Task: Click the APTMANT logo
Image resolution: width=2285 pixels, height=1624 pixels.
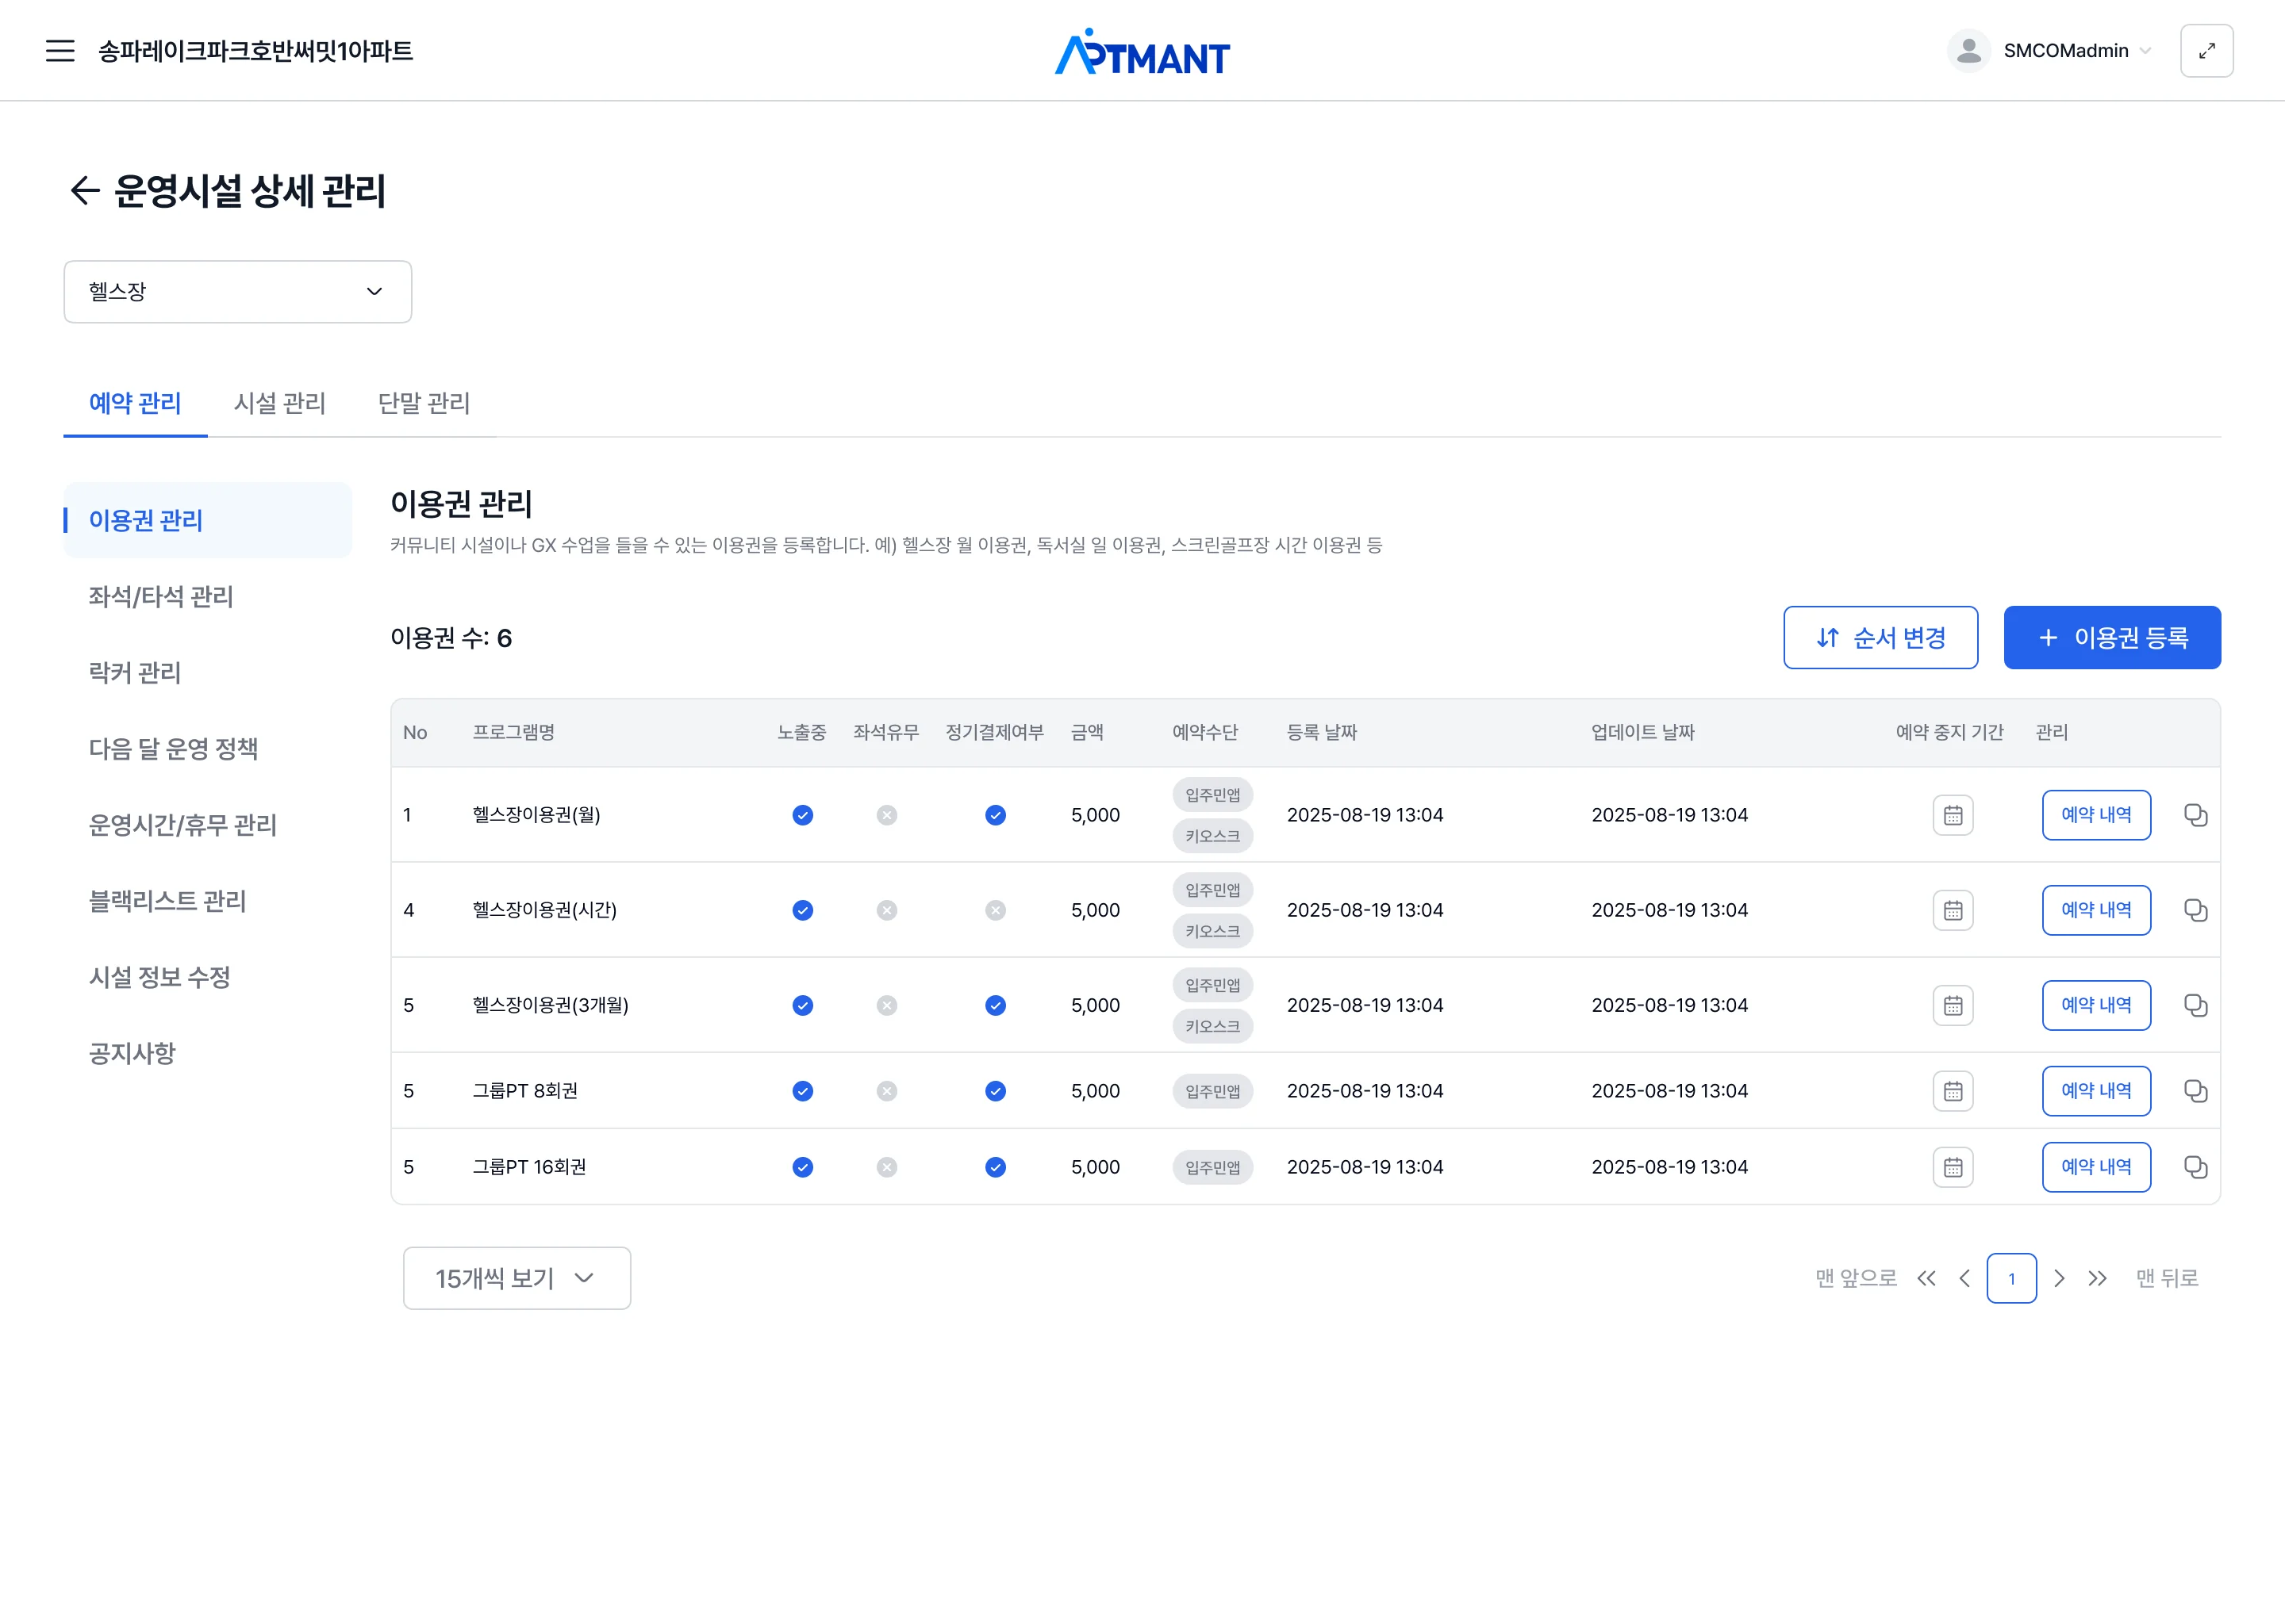Action: point(1142,52)
